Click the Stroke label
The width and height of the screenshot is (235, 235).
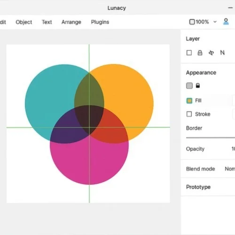(203, 114)
